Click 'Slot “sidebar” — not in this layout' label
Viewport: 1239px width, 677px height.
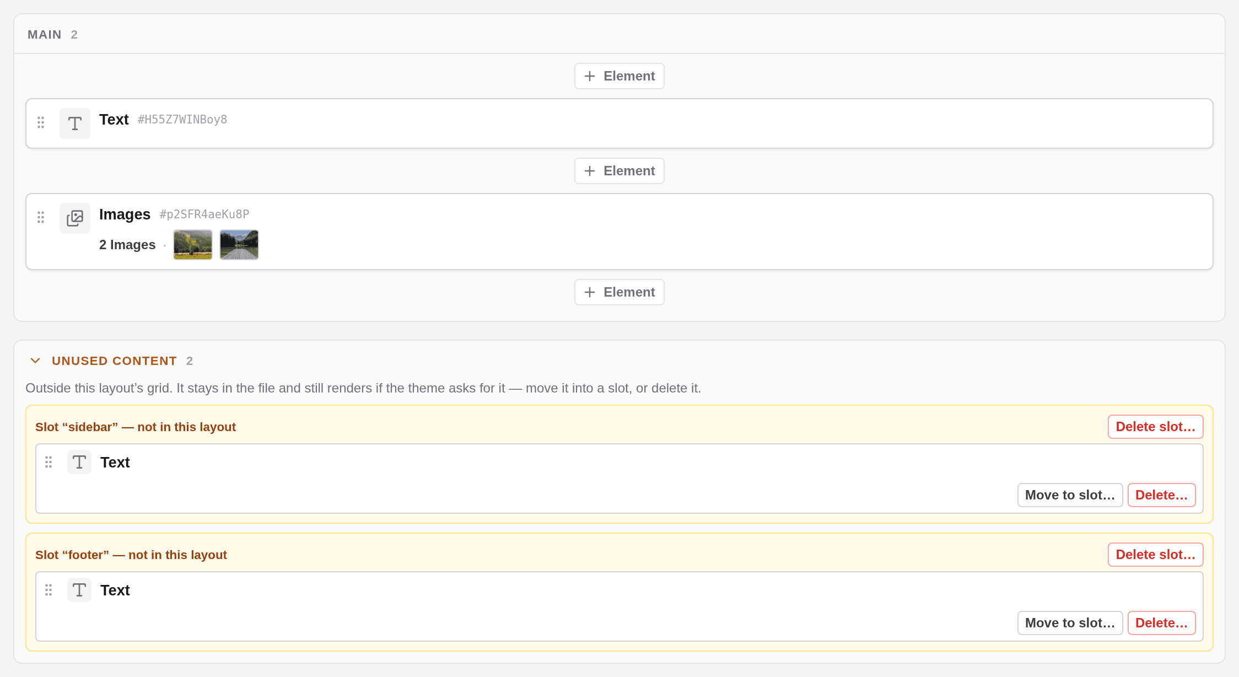pyautogui.click(x=136, y=427)
